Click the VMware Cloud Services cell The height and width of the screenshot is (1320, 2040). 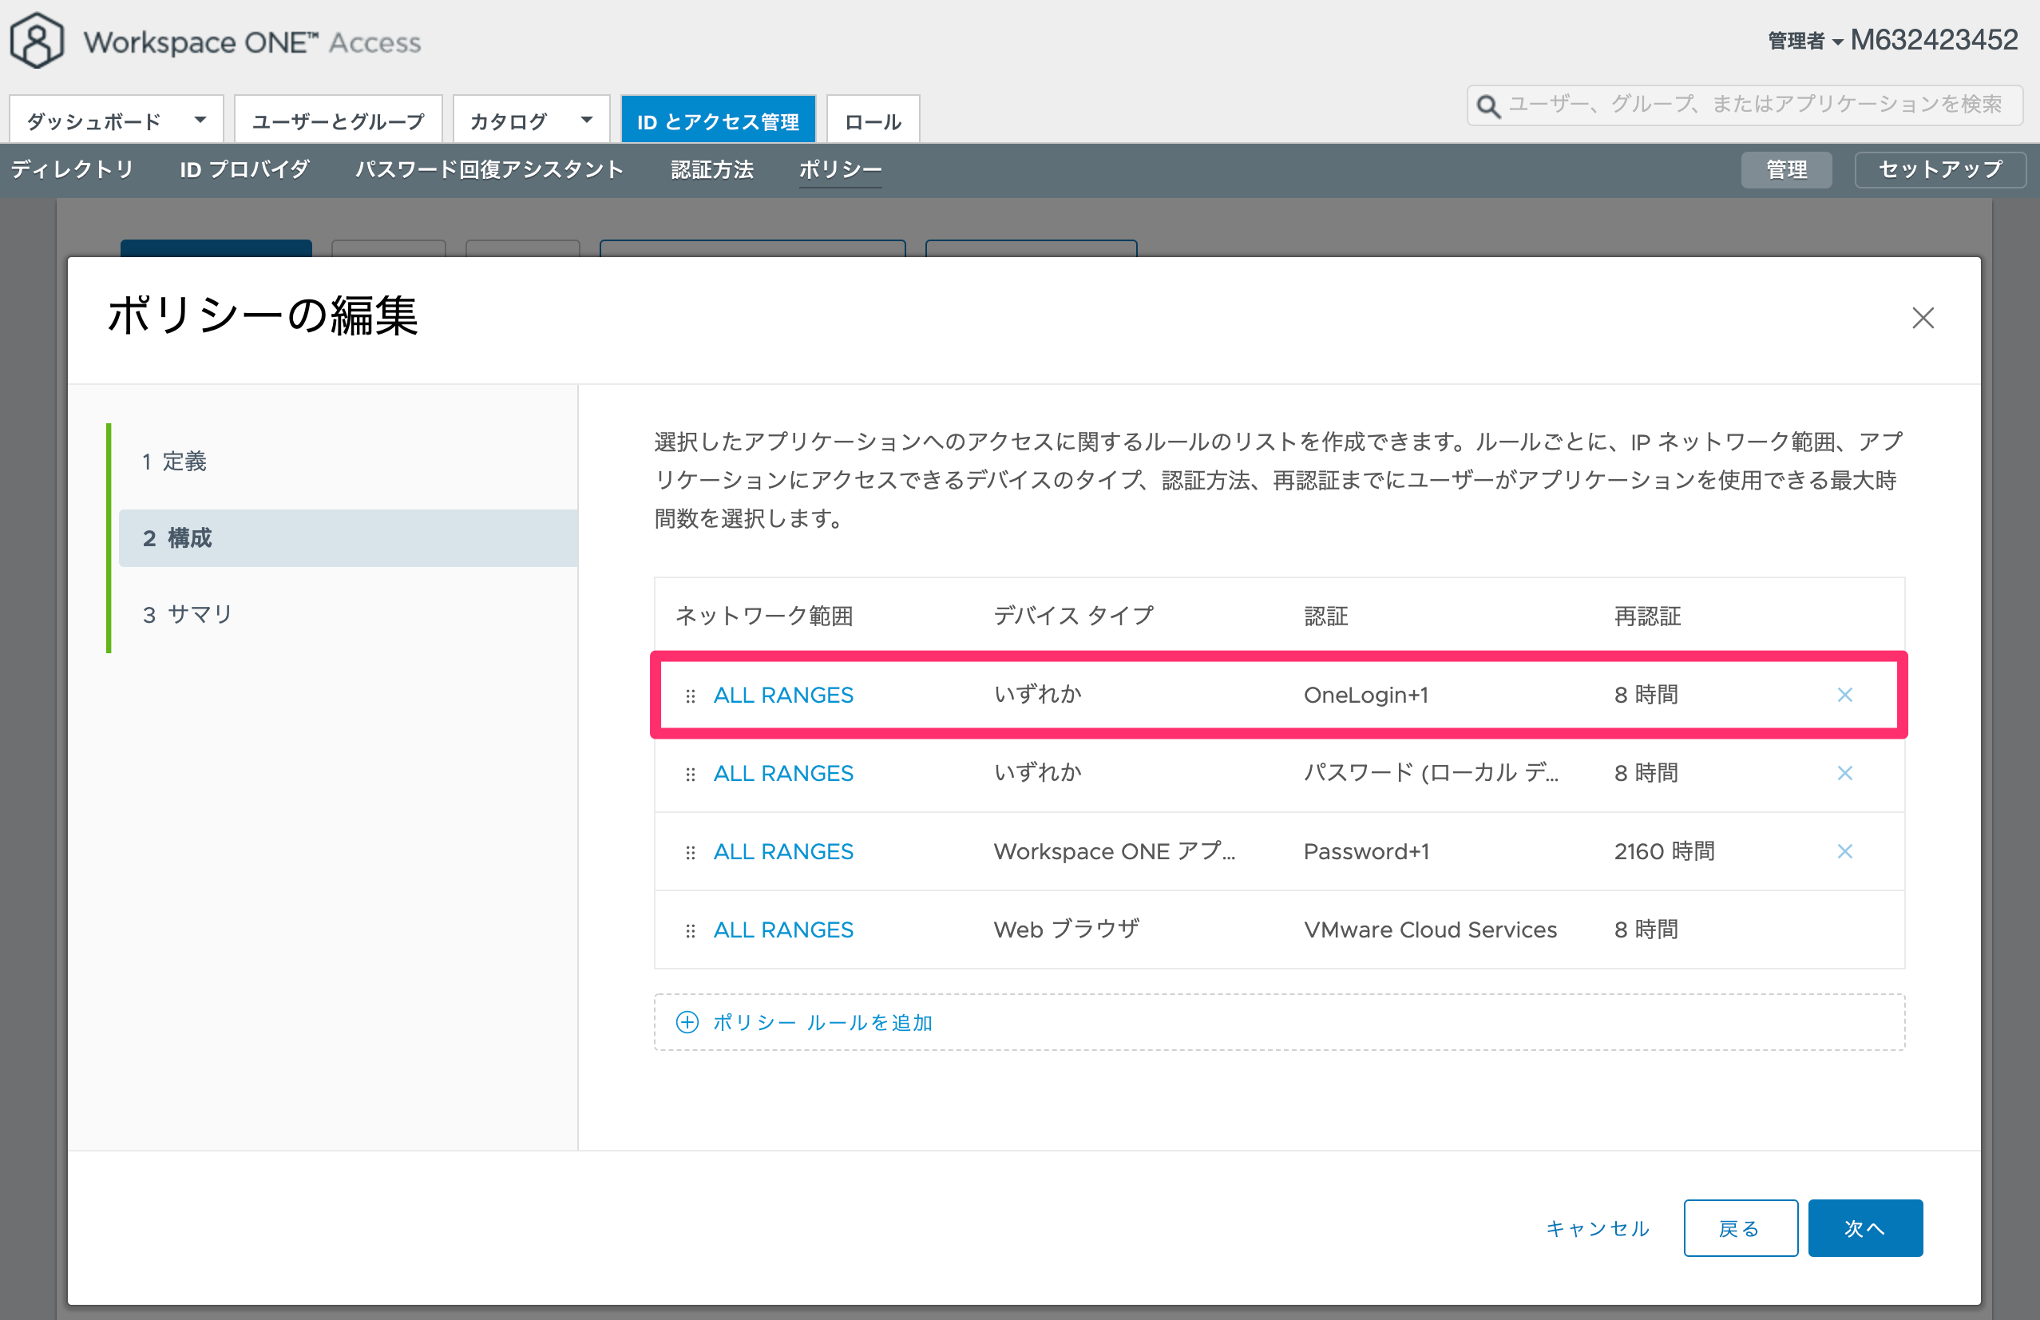(1430, 930)
